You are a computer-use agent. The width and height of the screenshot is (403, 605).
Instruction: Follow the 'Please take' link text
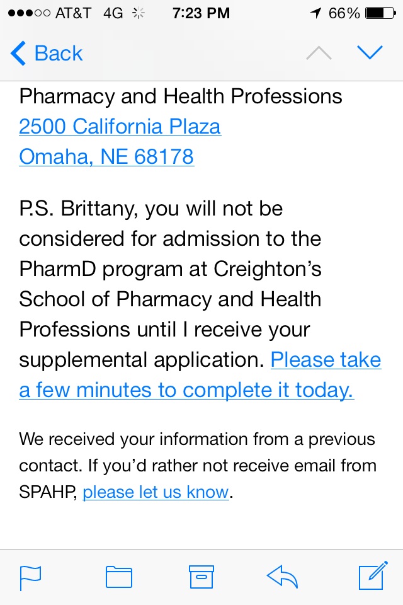click(326, 360)
